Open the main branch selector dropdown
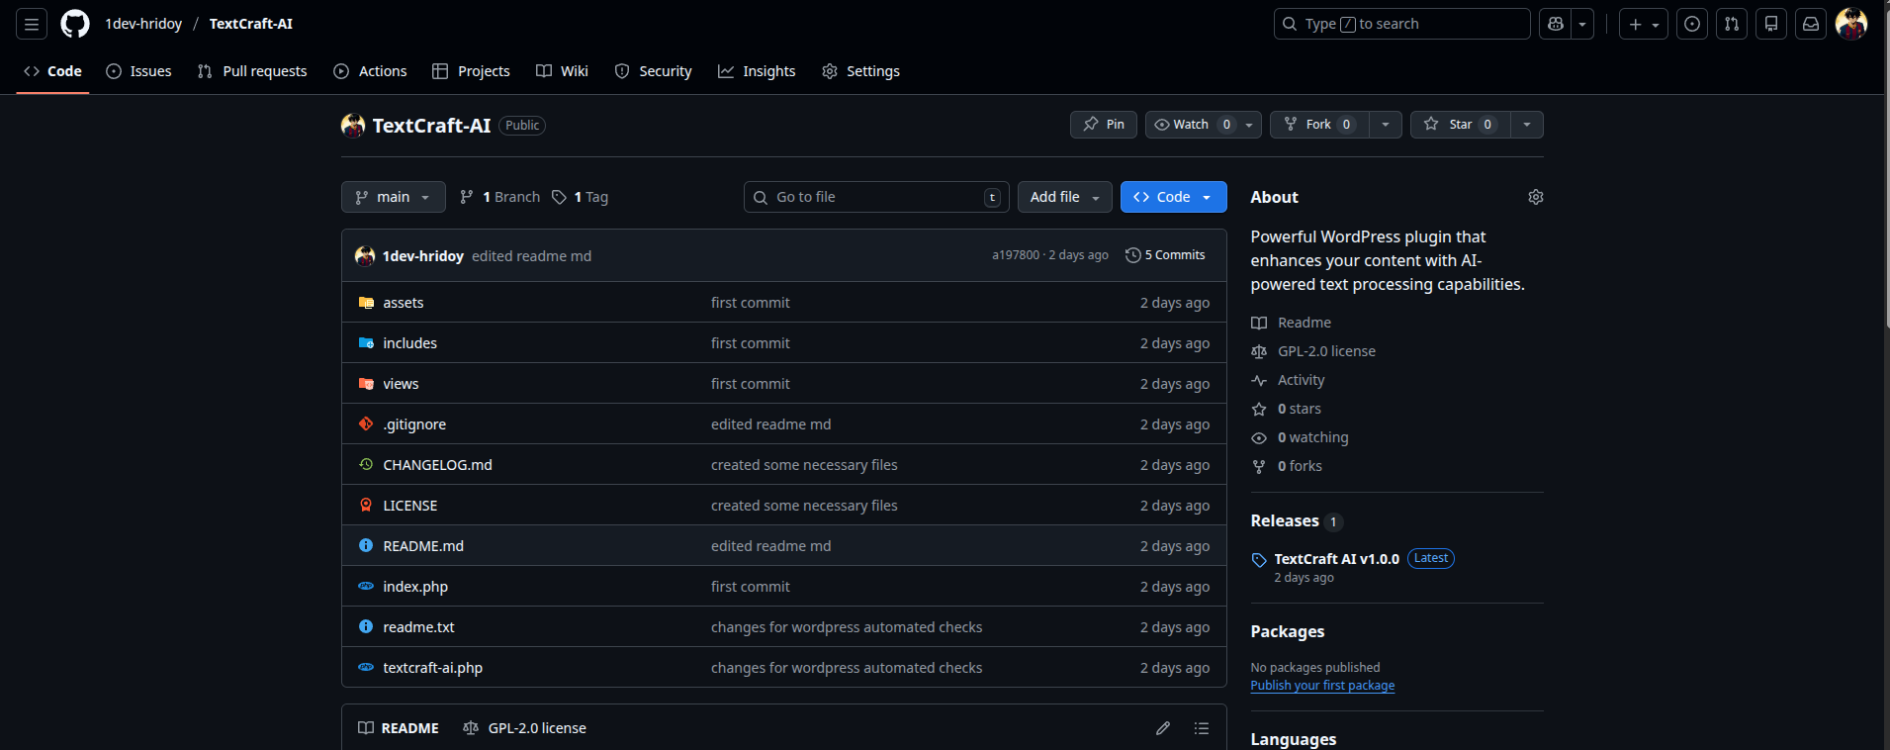1890x750 pixels. click(394, 197)
